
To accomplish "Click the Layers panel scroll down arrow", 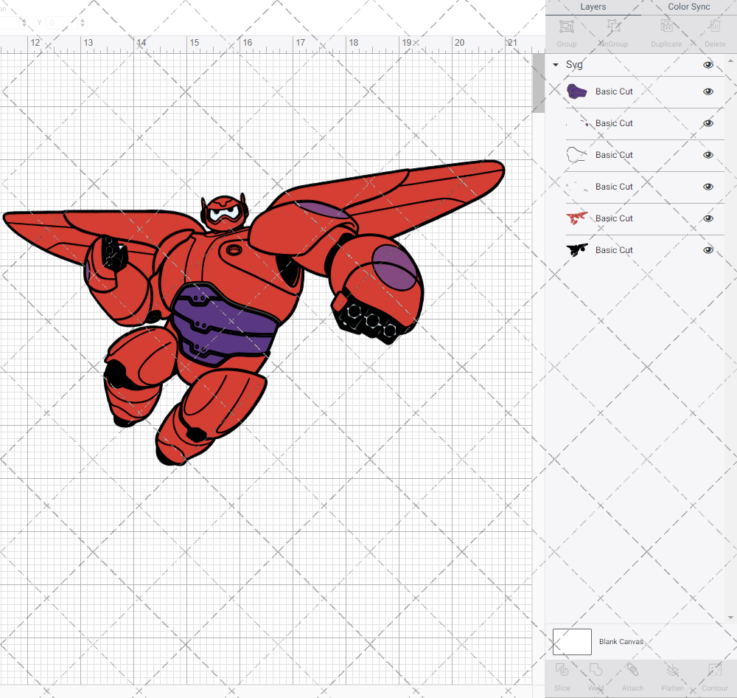I will tap(730, 618).
